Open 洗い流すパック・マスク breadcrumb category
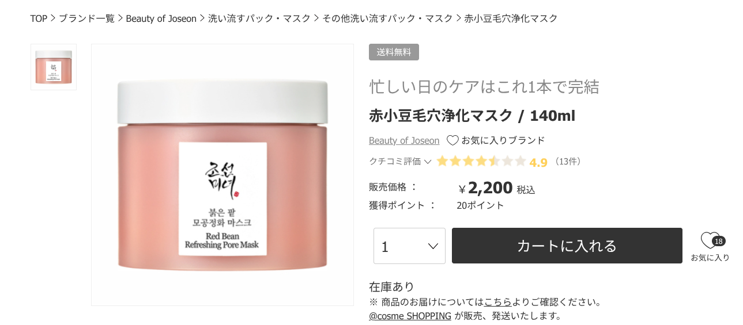The height and width of the screenshot is (325, 743). [259, 18]
